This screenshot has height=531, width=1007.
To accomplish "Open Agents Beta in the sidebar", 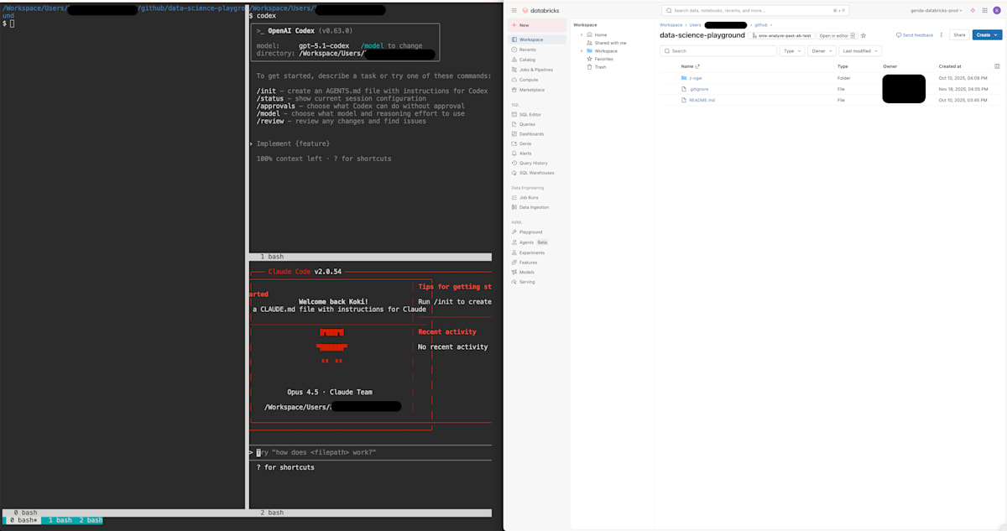I will click(537, 242).
